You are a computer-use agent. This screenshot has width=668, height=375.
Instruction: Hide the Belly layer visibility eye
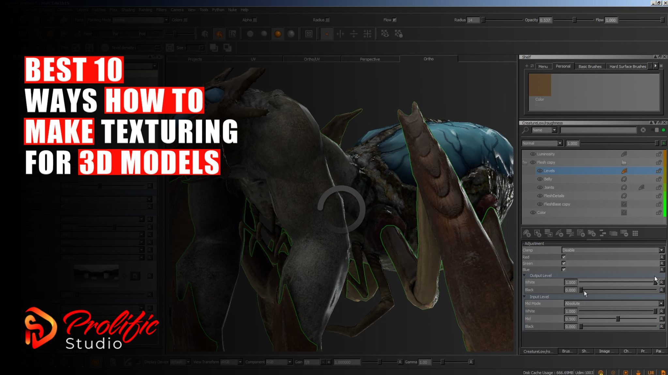pos(540,179)
